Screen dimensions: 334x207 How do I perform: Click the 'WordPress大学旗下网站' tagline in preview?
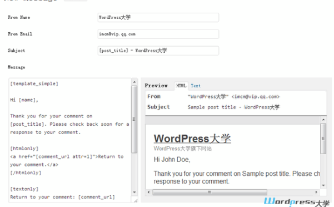pyautogui.click(x=183, y=149)
